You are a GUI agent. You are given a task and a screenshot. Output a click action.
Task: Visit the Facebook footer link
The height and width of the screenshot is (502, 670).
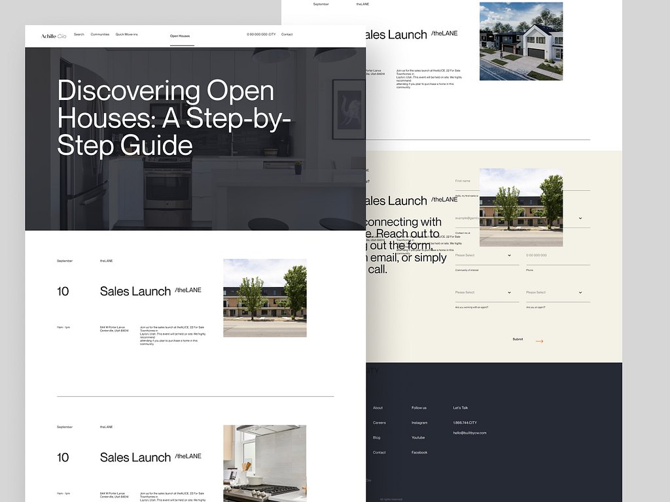pyautogui.click(x=419, y=452)
